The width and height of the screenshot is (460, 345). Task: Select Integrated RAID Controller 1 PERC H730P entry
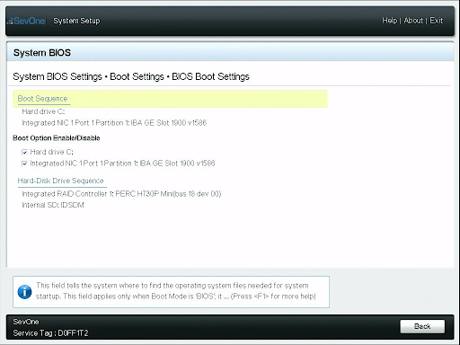121,194
